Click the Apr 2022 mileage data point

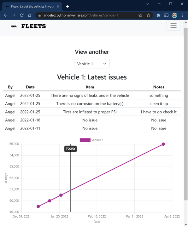pos(163,144)
